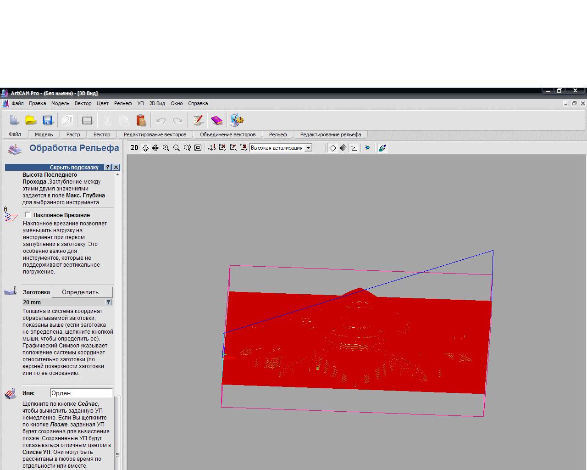Switch to 2D view button

pos(134,148)
